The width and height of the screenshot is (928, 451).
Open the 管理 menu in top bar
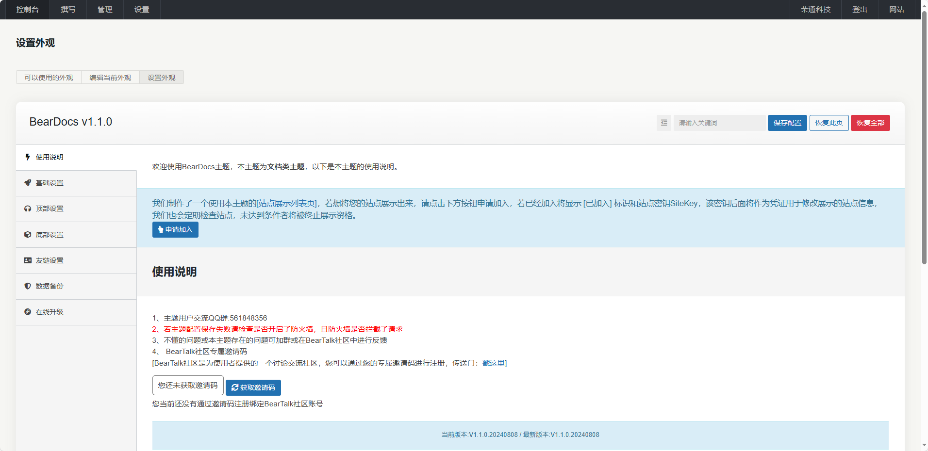point(105,10)
